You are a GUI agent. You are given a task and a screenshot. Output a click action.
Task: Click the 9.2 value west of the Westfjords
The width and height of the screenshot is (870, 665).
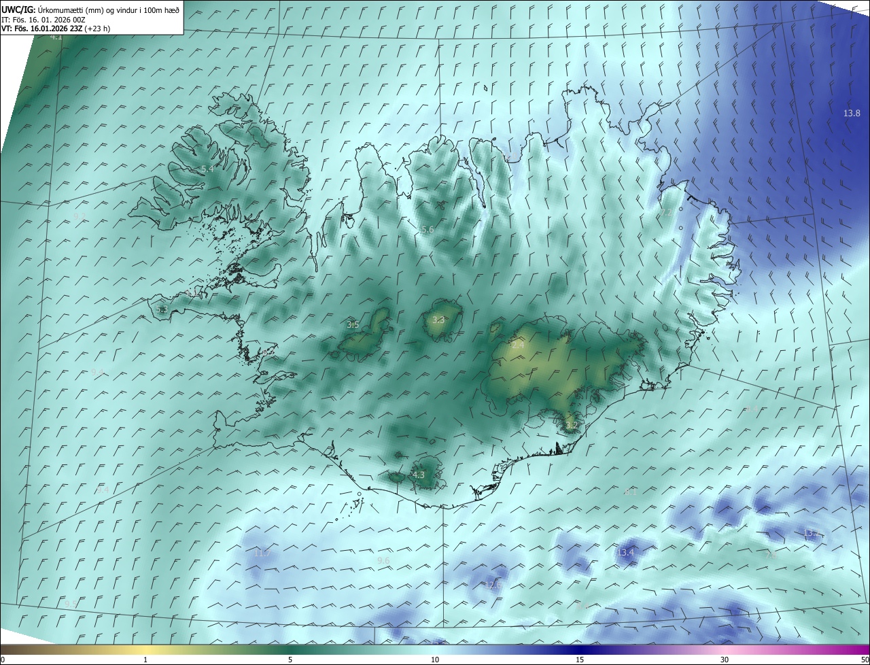[79, 216]
